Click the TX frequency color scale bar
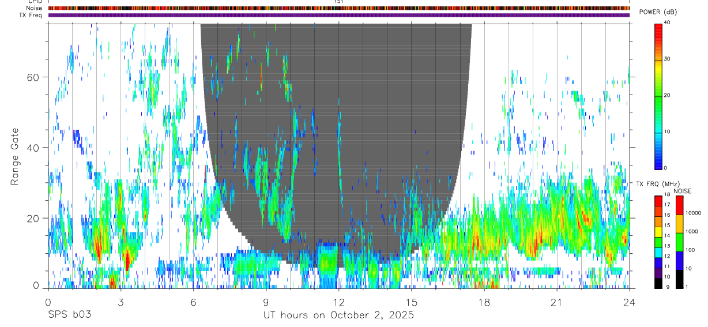The image size is (708, 327). [x=658, y=242]
